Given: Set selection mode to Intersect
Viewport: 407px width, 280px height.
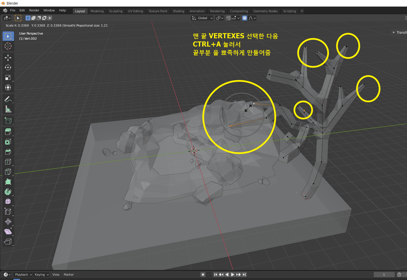Looking at the screenshot, I should [50, 18].
